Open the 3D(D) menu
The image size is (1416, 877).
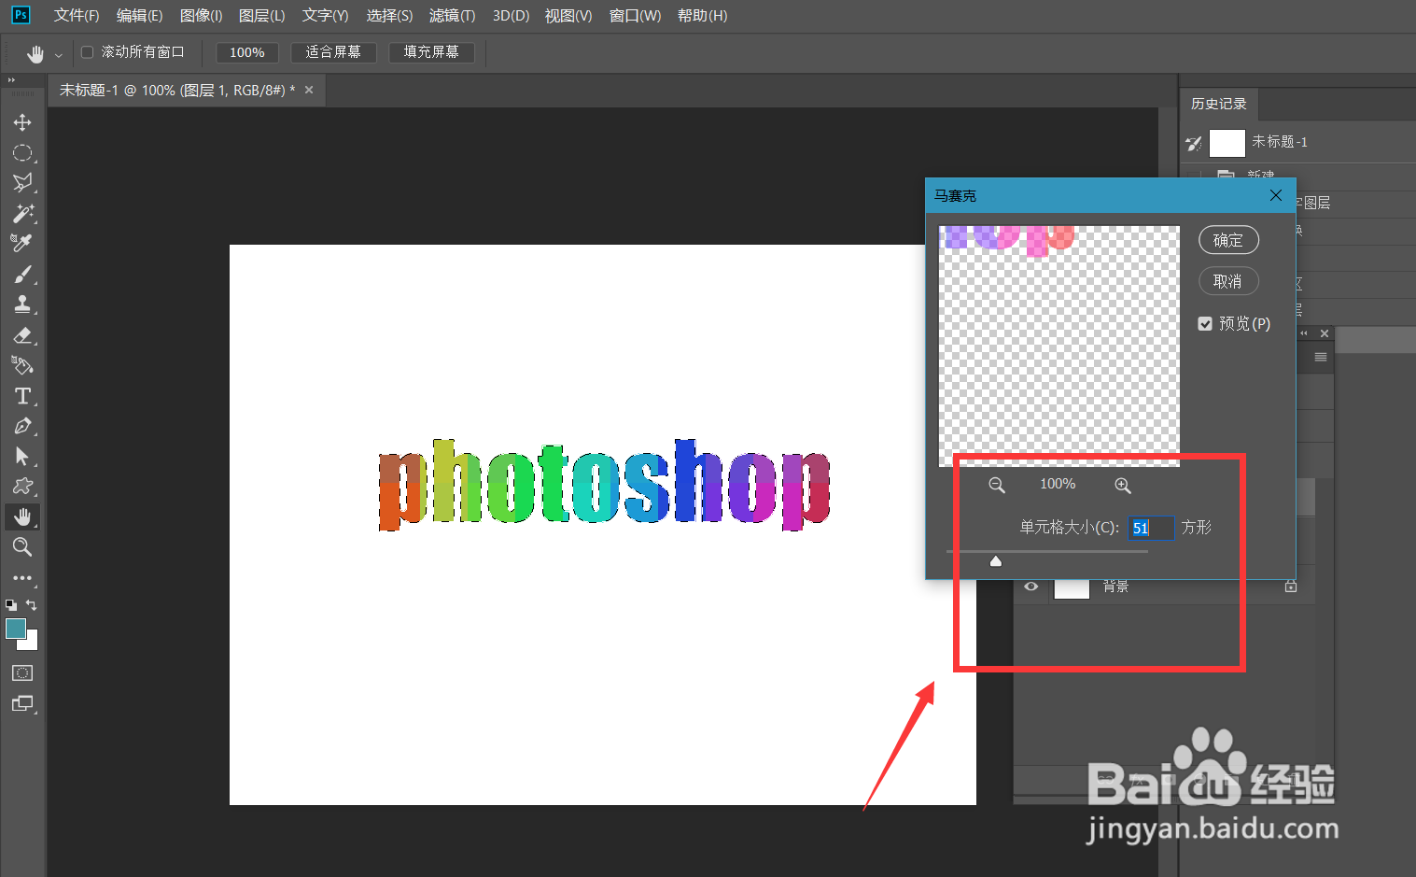point(511,16)
